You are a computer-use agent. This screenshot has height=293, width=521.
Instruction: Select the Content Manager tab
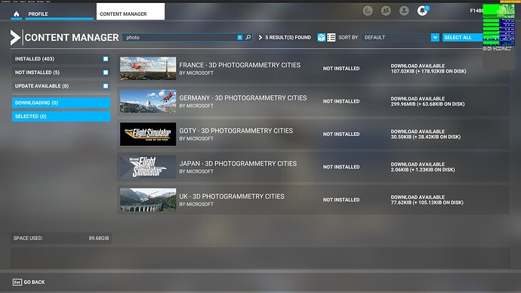point(130,11)
